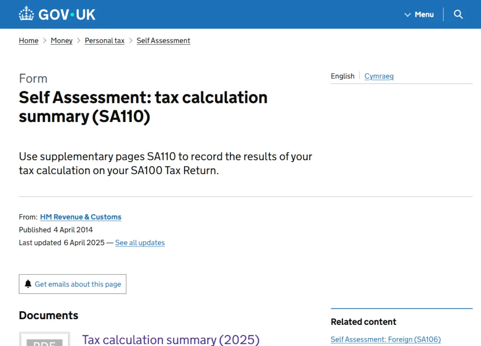Open the Money breadcrumb link
Viewport: 481px width, 346px height.
(x=62, y=41)
